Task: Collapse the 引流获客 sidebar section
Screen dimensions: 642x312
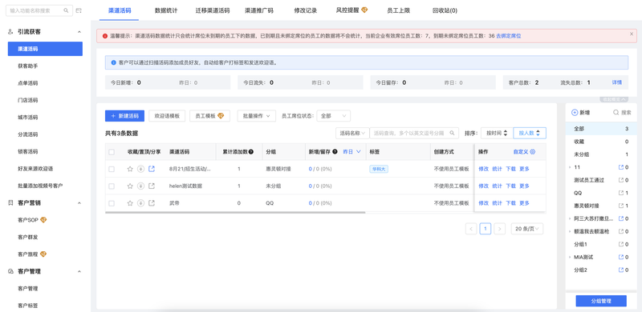Action: tap(79, 32)
